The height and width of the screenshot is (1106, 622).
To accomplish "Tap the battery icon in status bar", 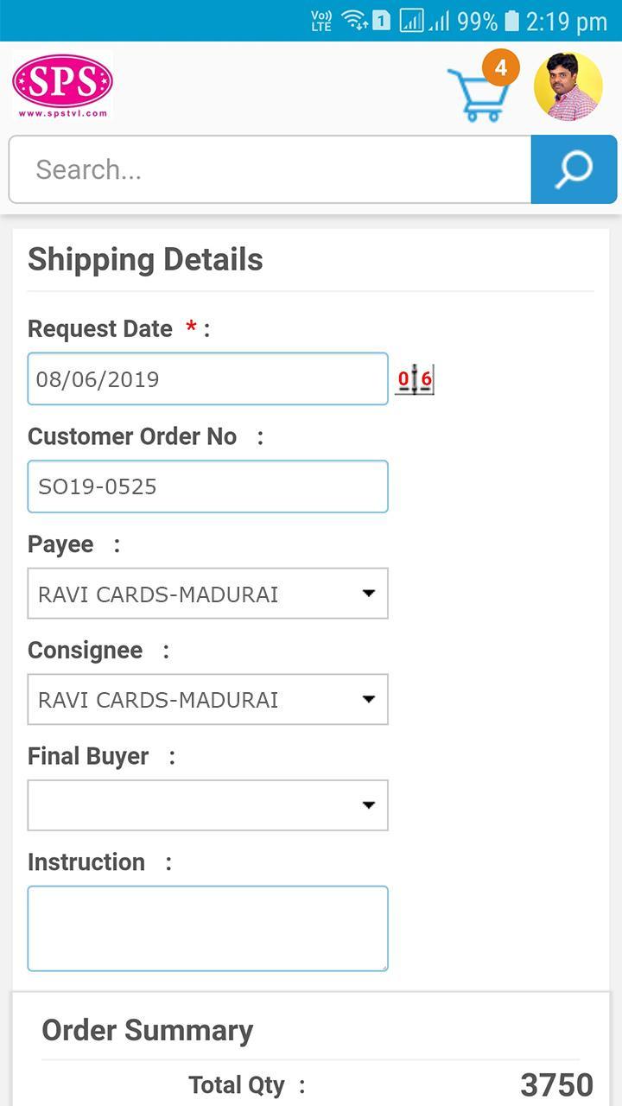I will 511,21.
